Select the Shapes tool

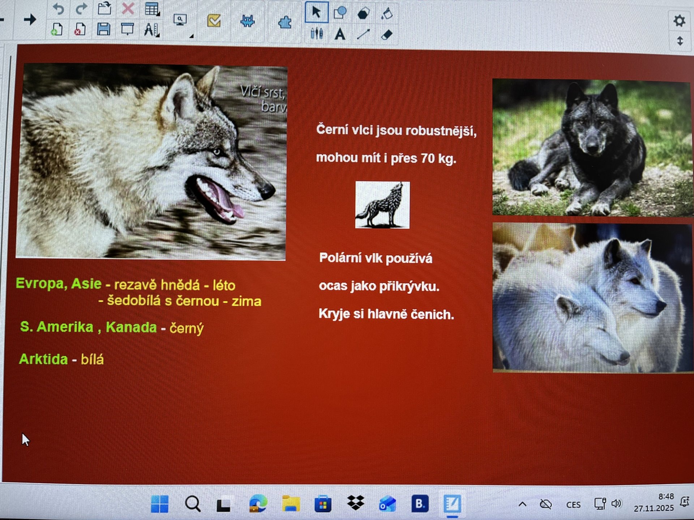pyautogui.click(x=340, y=13)
